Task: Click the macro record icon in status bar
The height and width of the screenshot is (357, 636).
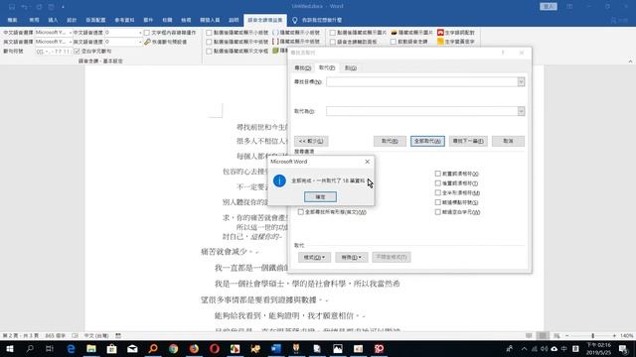Action: pos(118,335)
